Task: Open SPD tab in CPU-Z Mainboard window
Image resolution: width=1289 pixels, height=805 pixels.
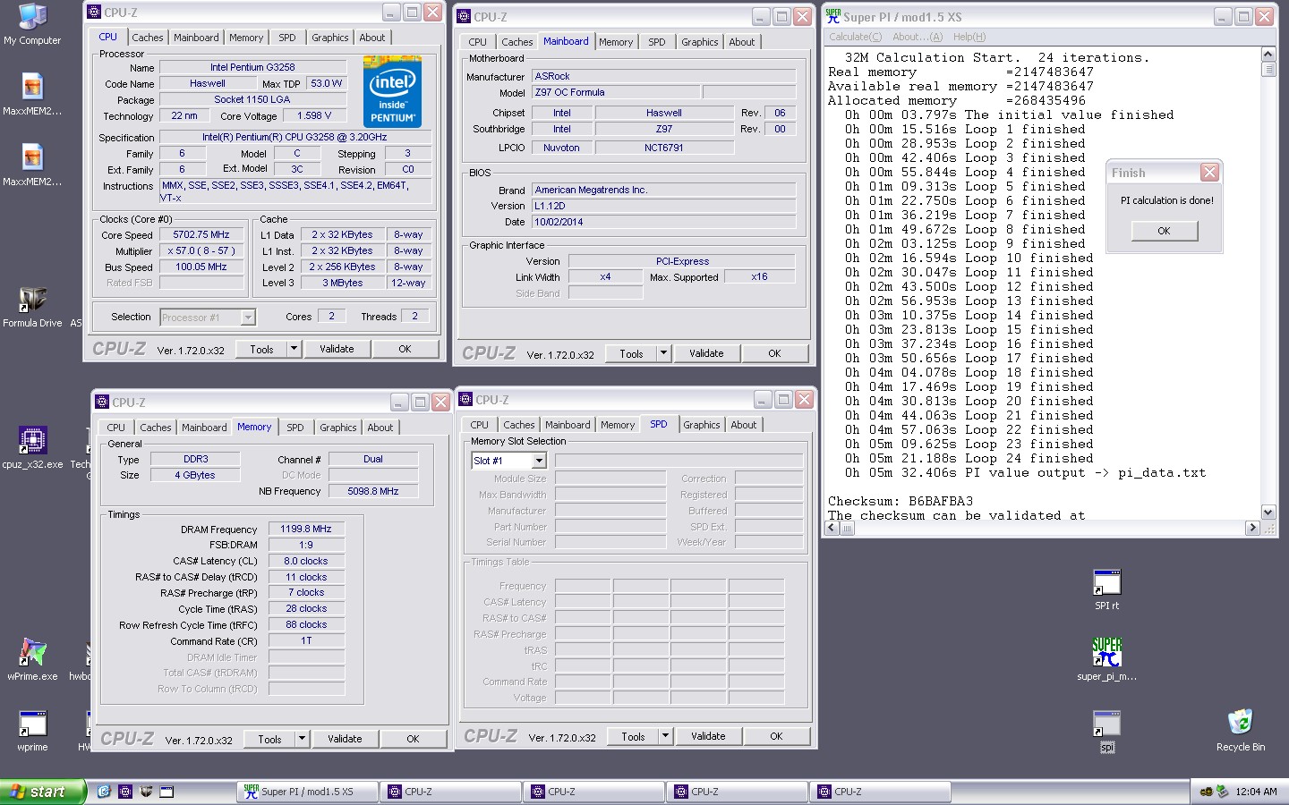Action: pos(657,42)
